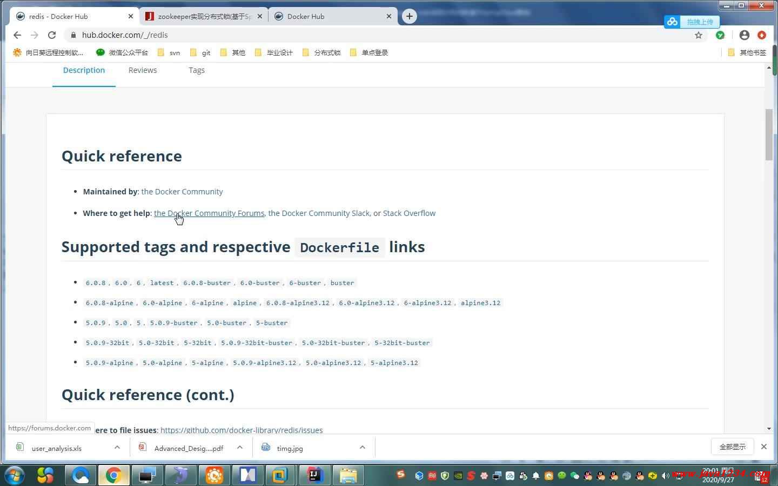Image resolution: width=778 pixels, height=486 pixels.
Task: Bookmark this page with the star icon
Action: [x=699, y=35]
